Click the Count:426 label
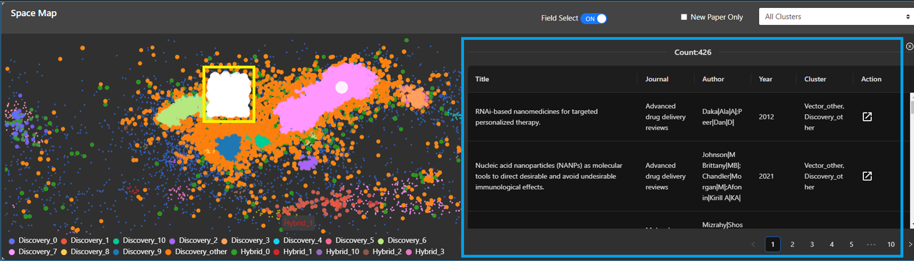 point(693,52)
